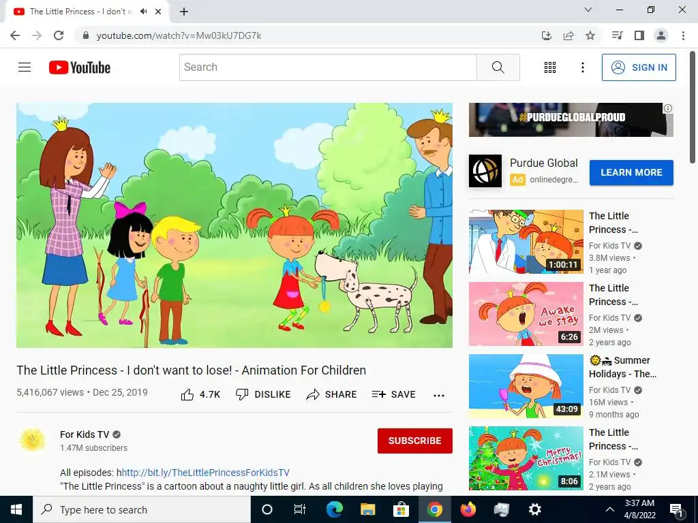This screenshot has height=523, width=698.
Task: Click the 1.47M subscribers text
Action: [x=93, y=448]
